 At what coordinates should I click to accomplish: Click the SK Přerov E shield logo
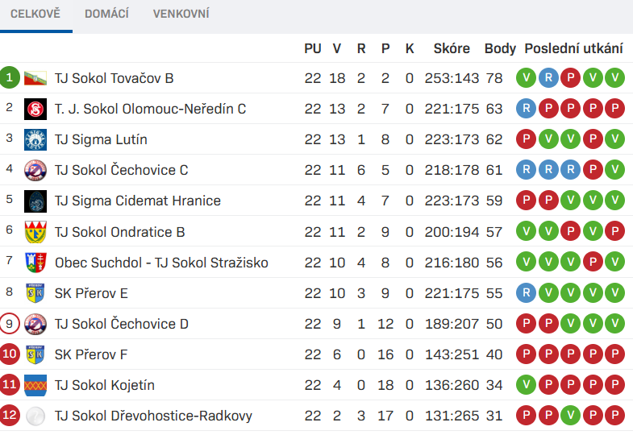pyautogui.click(x=35, y=293)
